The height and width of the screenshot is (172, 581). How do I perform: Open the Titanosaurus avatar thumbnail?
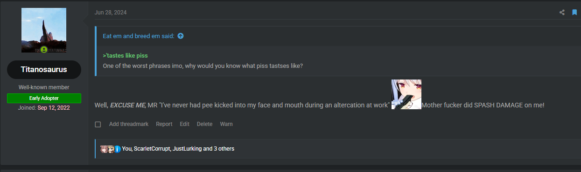pos(44,30)
